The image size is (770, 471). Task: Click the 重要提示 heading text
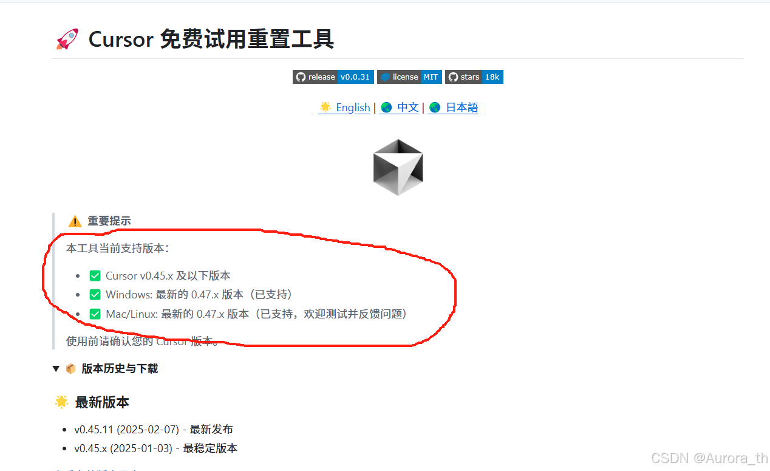coord(109,221)
